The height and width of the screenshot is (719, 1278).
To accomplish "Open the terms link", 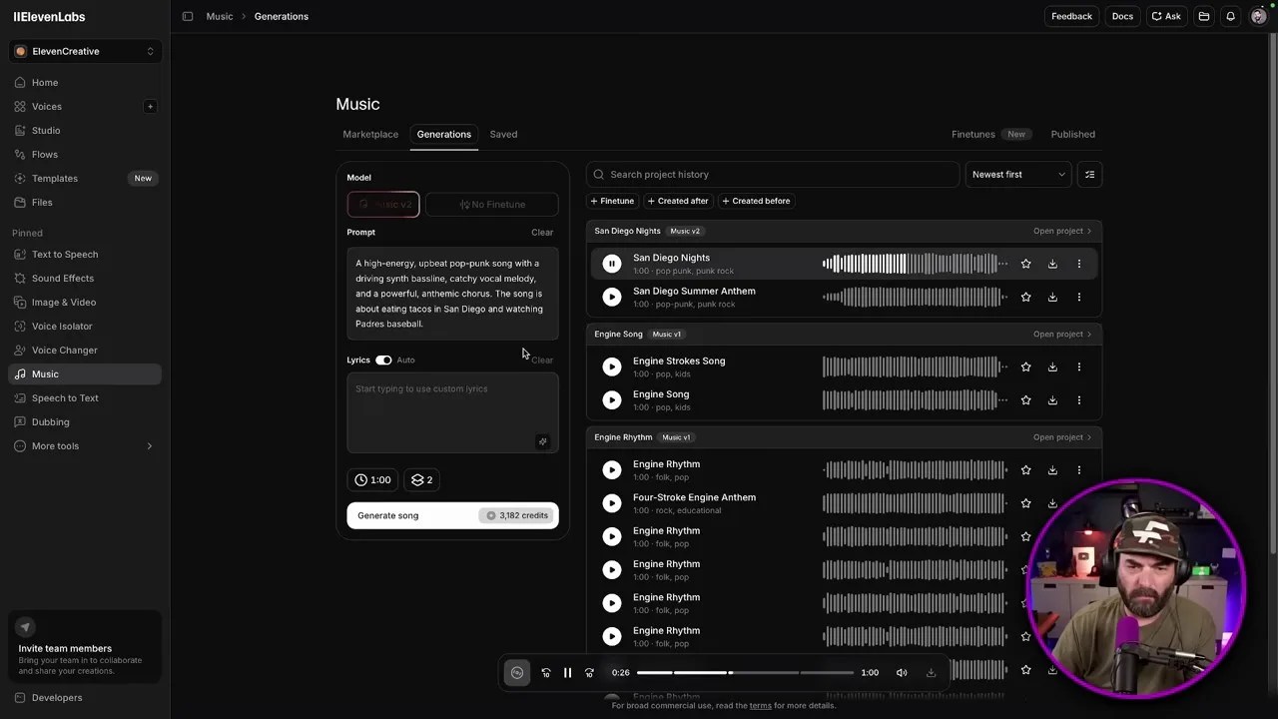I will [761, 706].
